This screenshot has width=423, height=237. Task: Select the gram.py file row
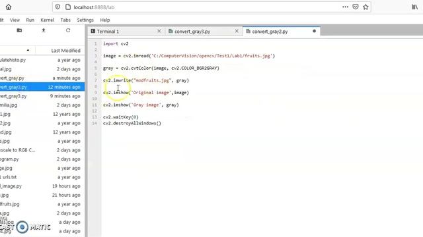pos(42,159)
